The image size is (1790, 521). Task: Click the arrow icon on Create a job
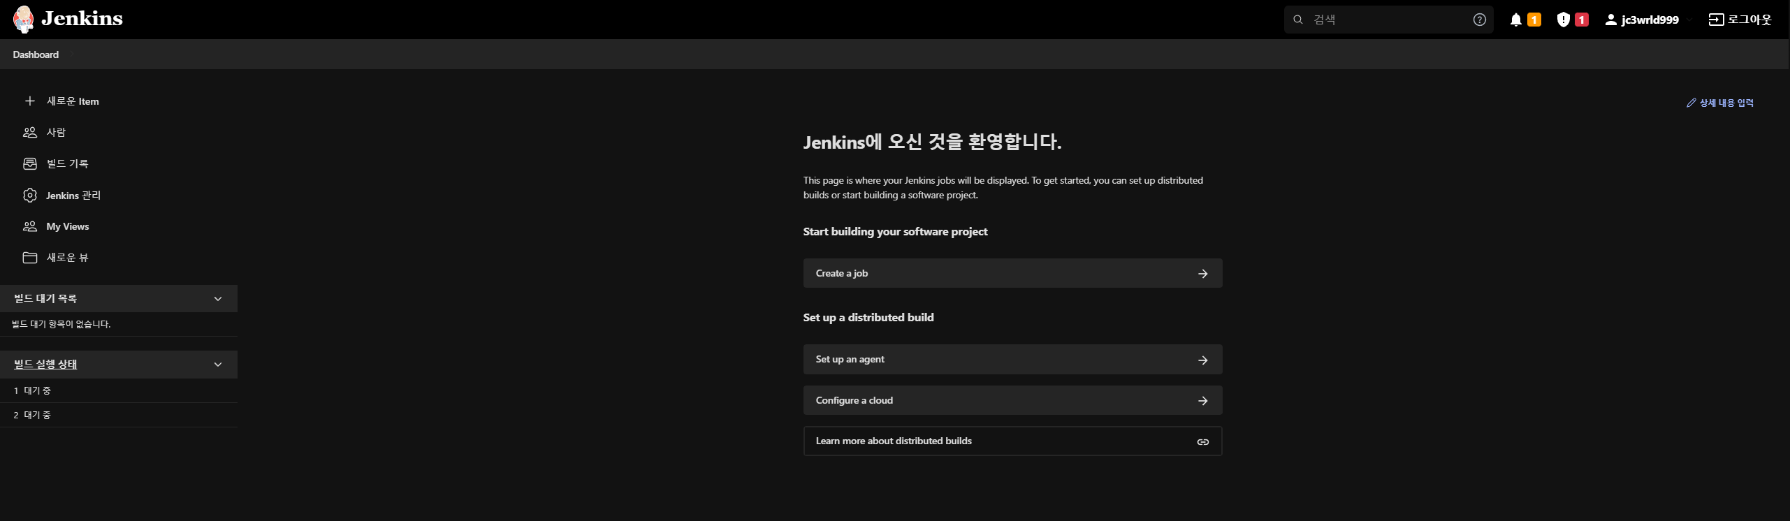point(1202,274)
